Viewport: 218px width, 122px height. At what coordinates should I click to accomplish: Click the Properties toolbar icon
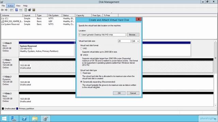pos(30,10)
